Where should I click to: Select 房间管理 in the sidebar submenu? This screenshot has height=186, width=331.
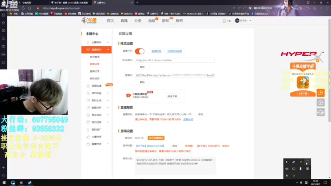95,57
